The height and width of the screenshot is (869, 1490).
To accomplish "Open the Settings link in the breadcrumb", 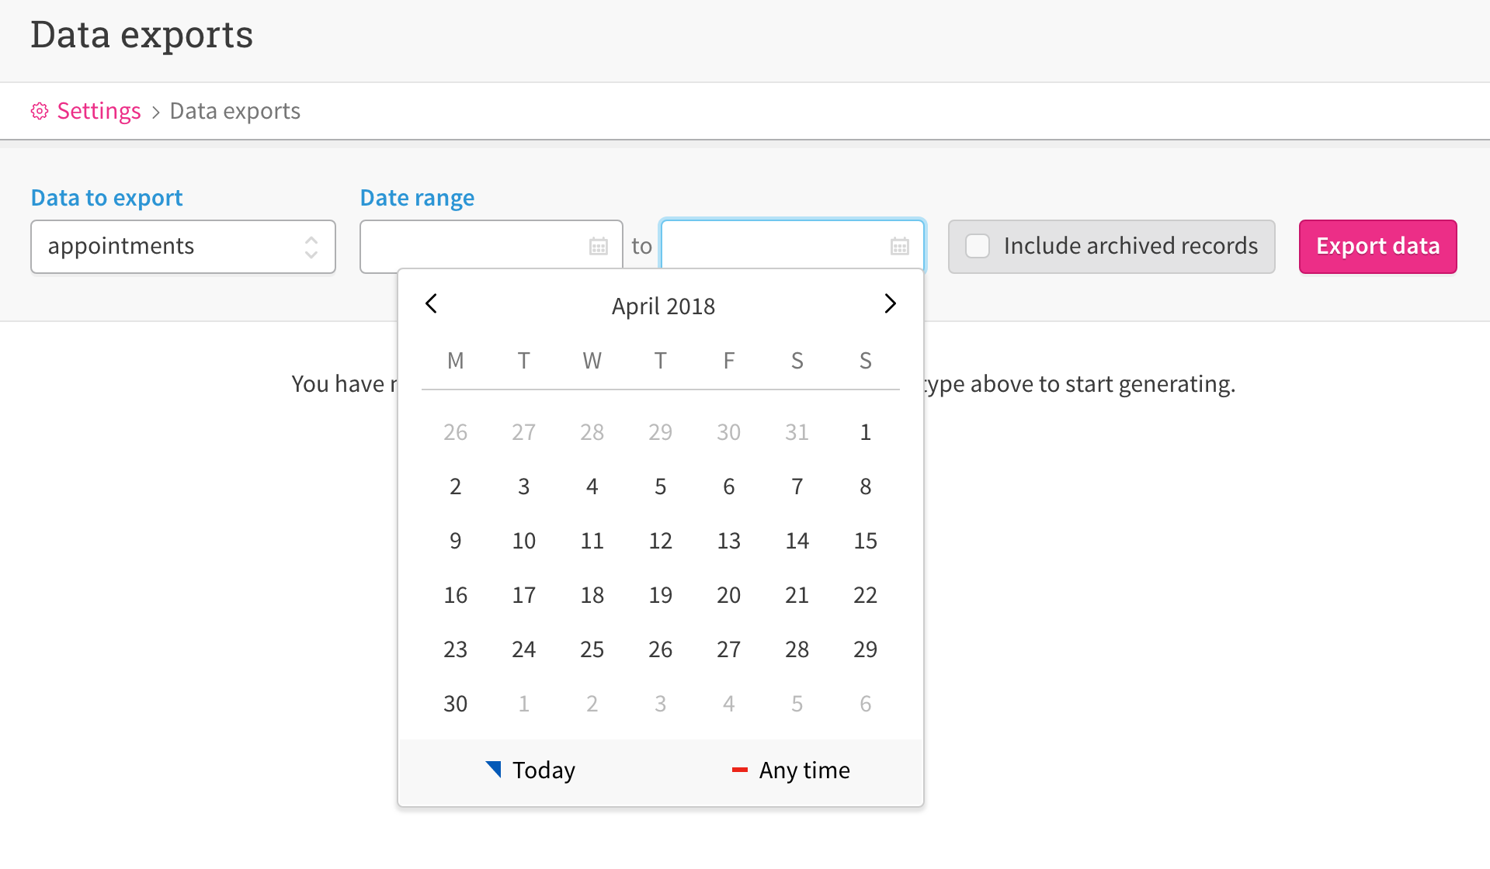I will [x=99, y=111].
